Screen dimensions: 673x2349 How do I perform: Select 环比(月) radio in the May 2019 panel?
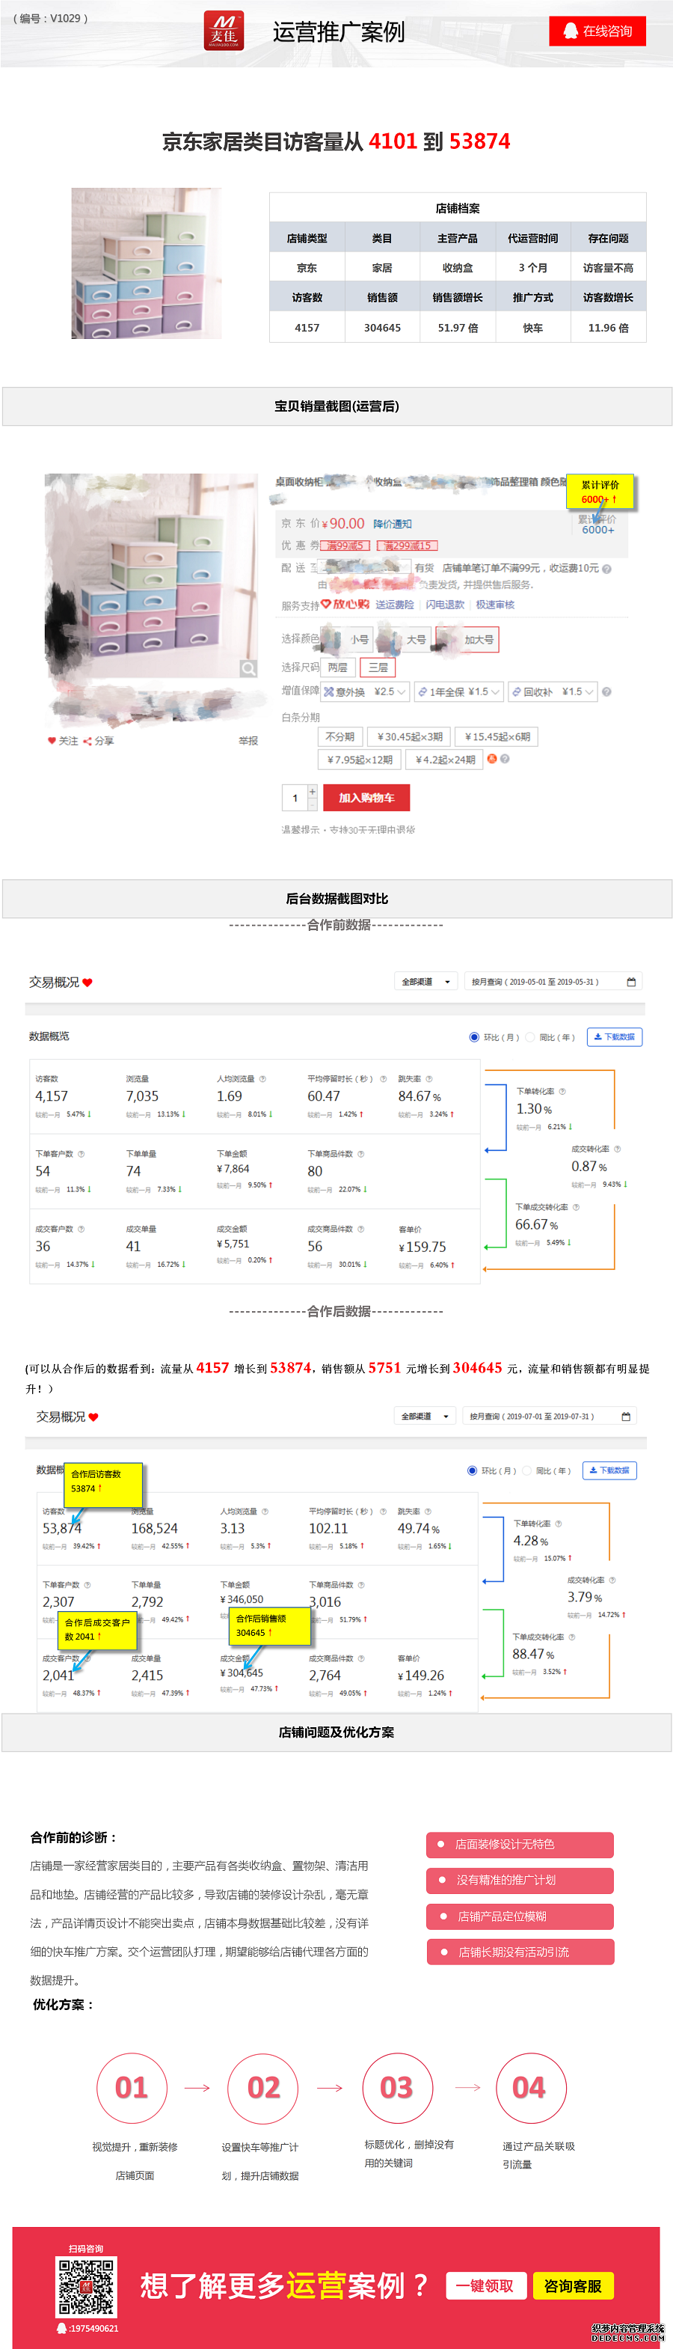(473, 1036)
